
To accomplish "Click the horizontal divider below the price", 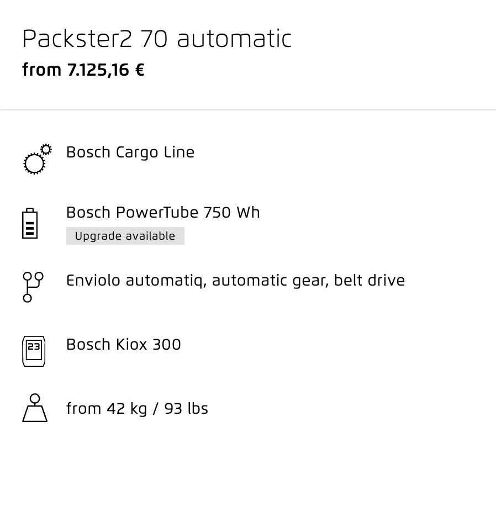I will coord(248,110).
